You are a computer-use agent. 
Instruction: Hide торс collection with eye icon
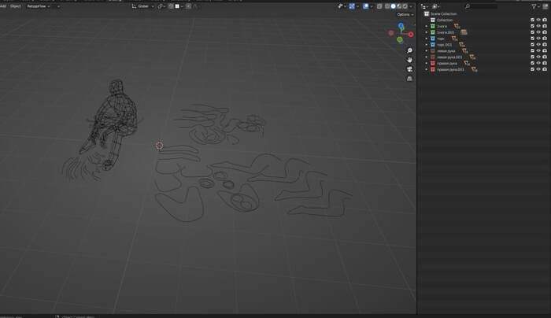coord(538,38)
